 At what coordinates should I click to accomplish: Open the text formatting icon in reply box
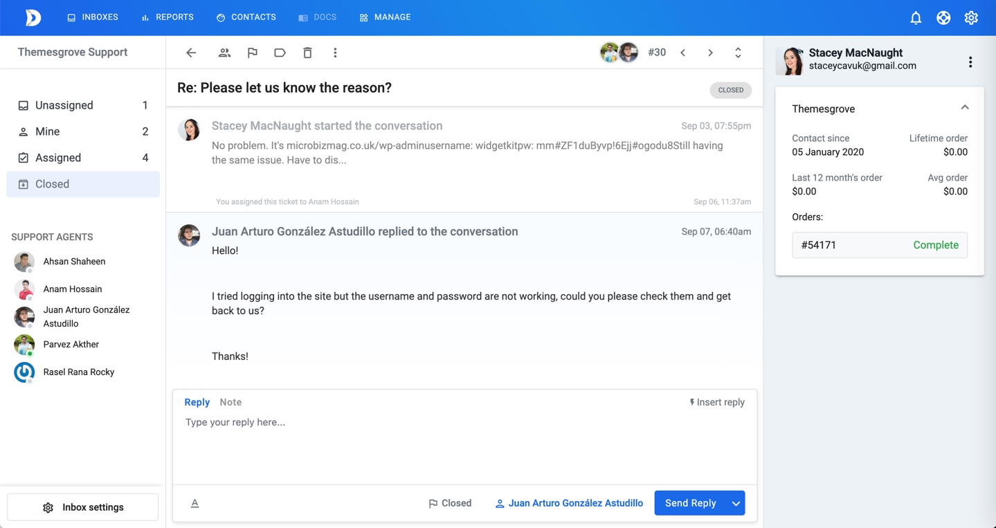[194, 503]
